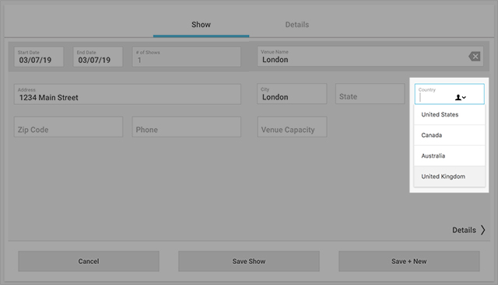Image resolution: width=498 pixels, height=285 pixels.
Task: Click the person icon in Country field
Action: (458, 97)
